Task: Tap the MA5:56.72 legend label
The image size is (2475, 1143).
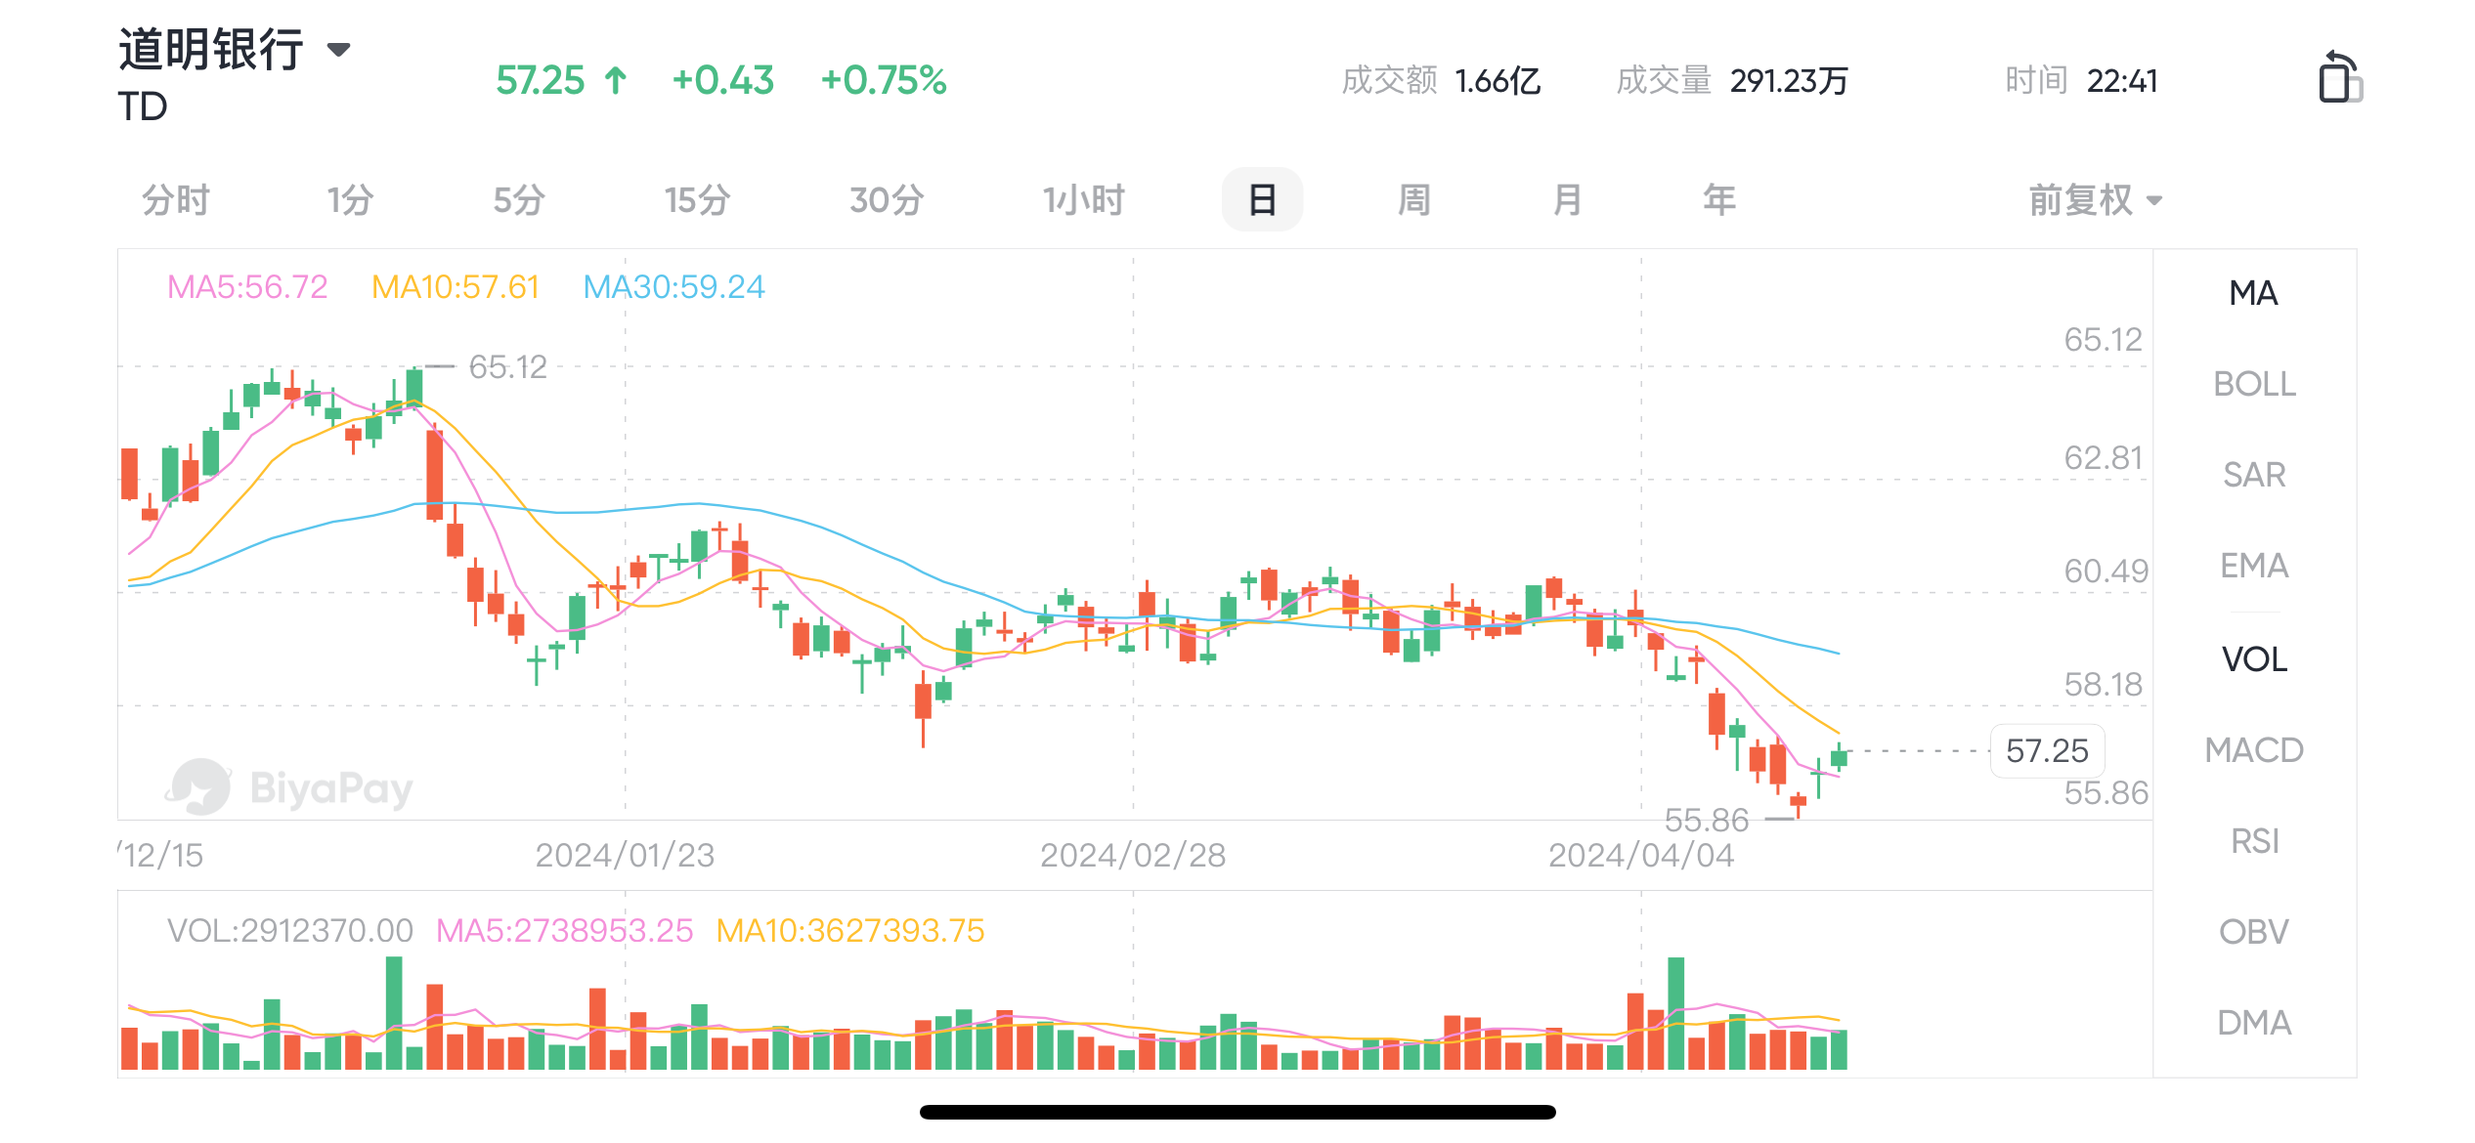Action: tap(247, 287)
